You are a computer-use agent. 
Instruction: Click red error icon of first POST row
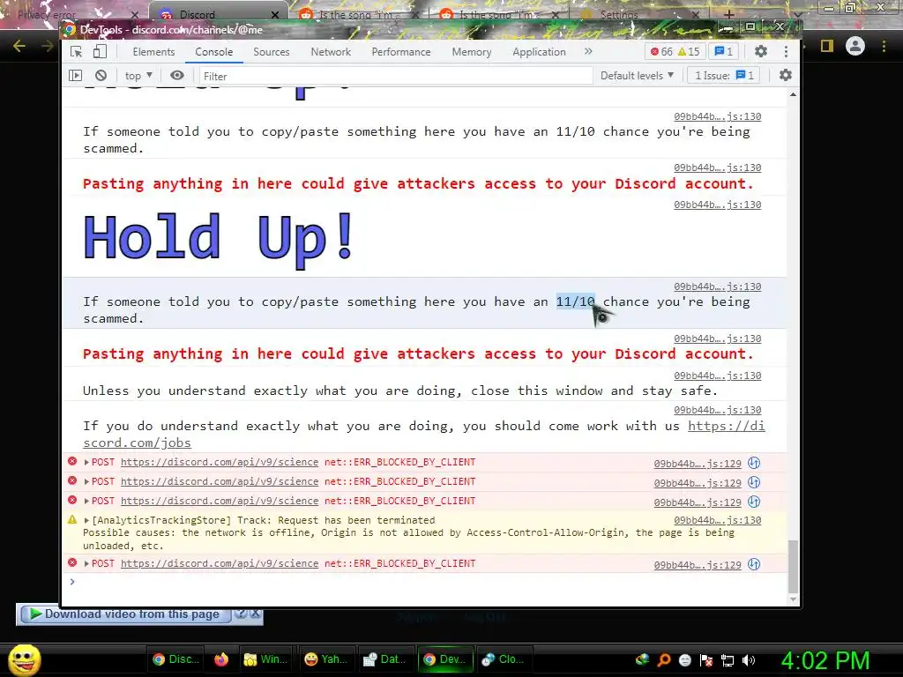[72, 461]
